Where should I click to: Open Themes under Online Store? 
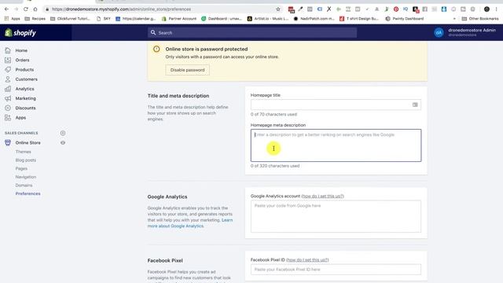[23, 152]
